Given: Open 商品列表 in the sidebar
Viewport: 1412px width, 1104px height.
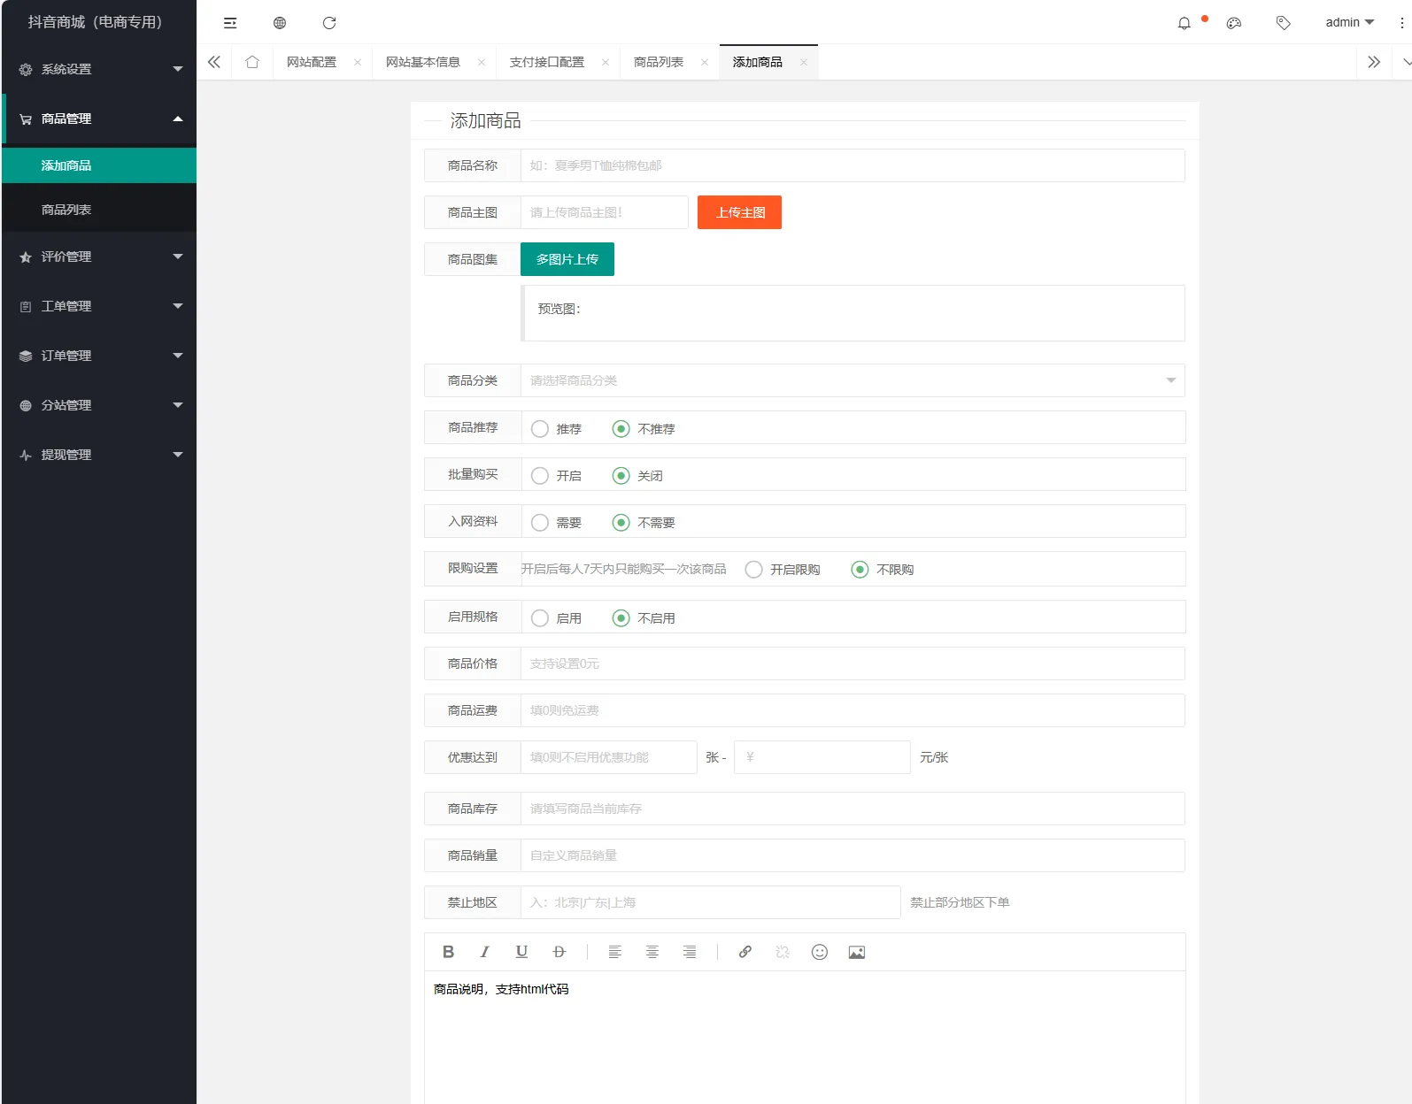Looking at the screenshot, I should tap(66, 210).
